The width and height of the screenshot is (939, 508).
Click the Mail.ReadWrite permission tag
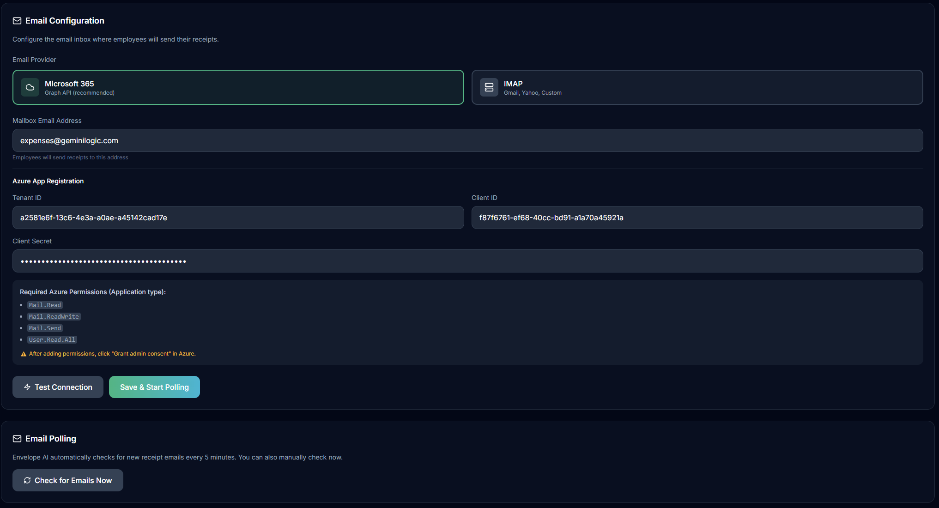[x=54, y=317]
